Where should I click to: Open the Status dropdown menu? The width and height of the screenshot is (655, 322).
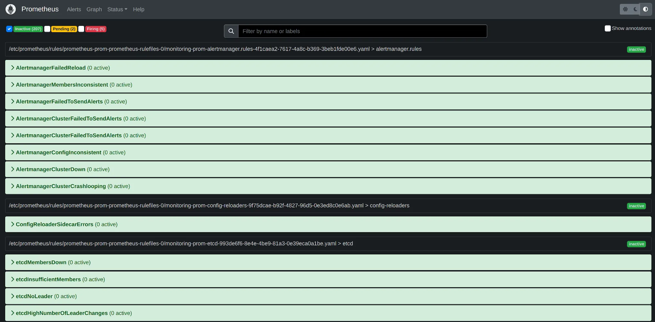(x=117, y=9)
